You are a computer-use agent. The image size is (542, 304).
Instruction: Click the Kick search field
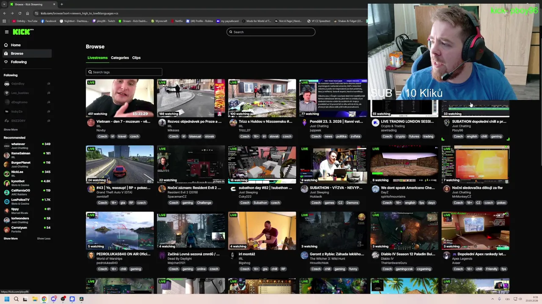click(271, 32)
